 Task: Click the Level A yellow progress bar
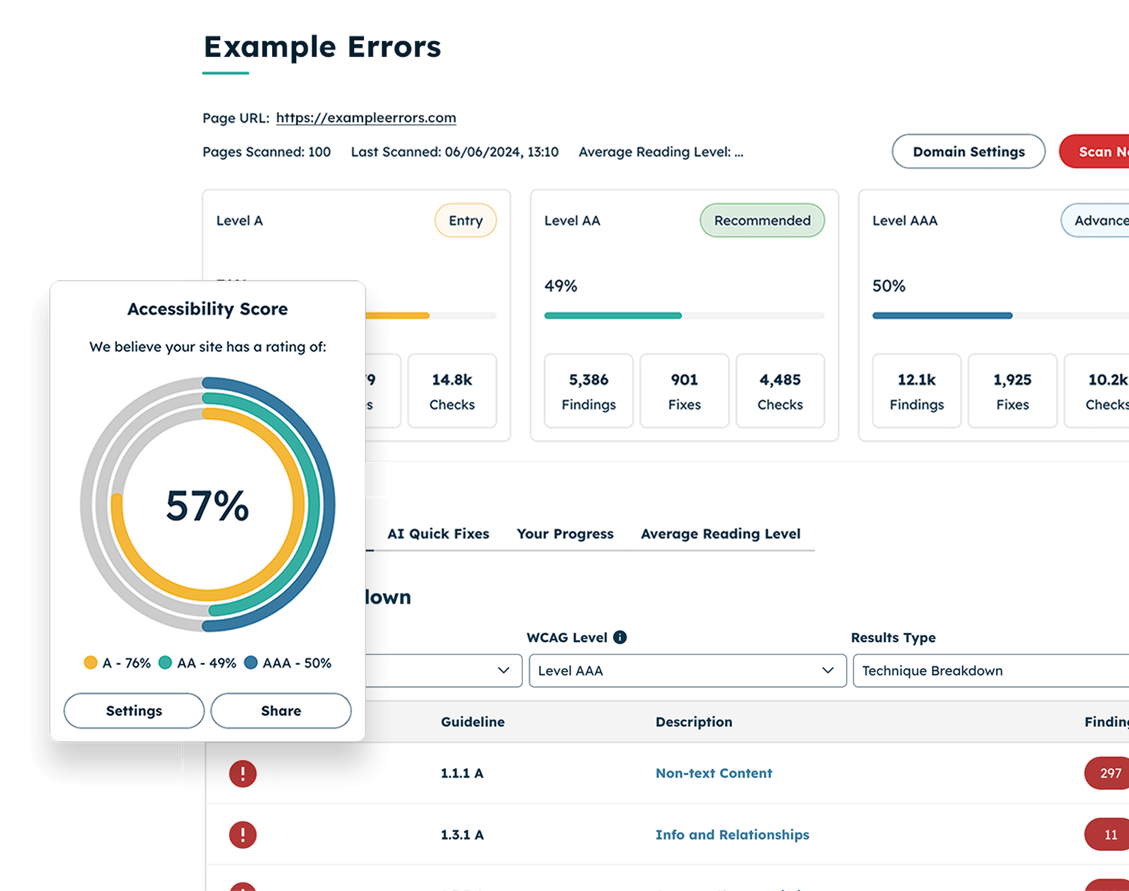click(x=397, y=316)
